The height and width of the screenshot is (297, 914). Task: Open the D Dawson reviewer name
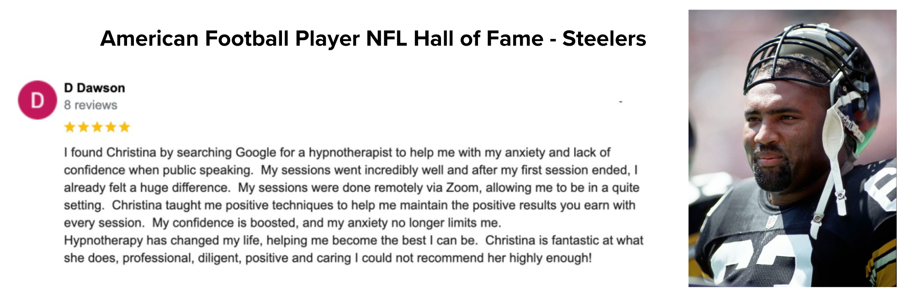[x=94, y=88]
